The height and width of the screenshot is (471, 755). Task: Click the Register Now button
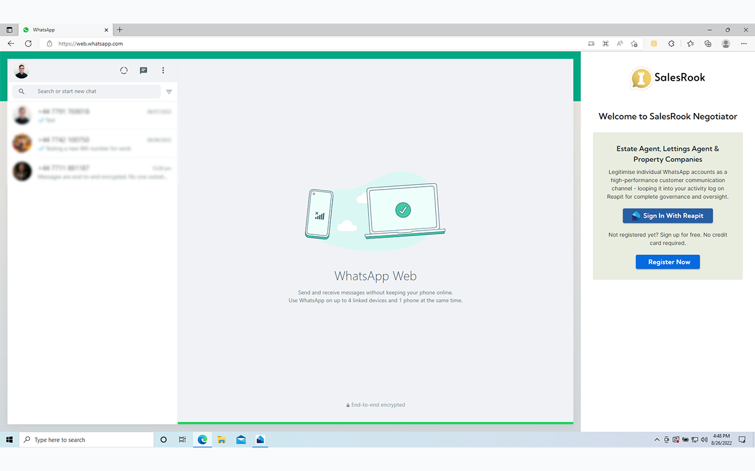tap(668, 262)
